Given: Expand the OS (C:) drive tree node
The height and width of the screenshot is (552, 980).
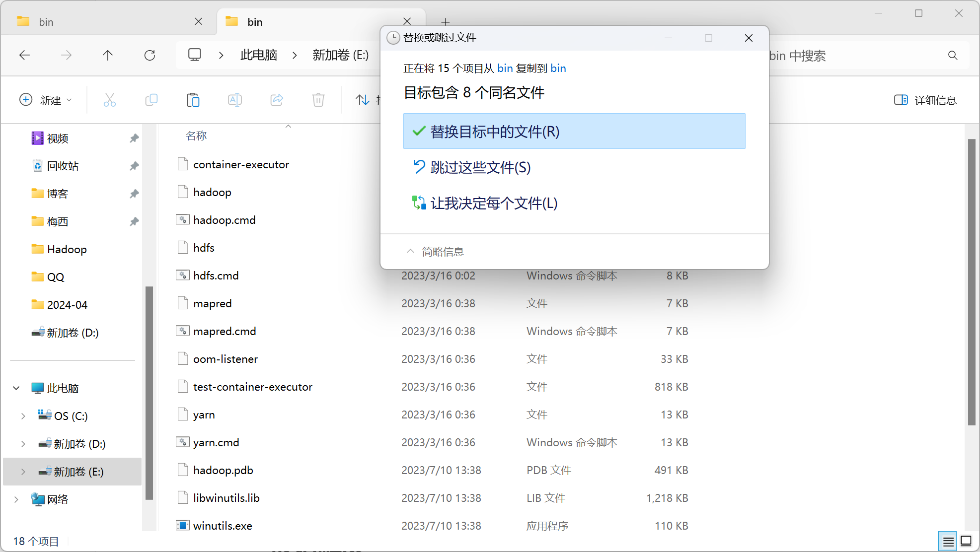Looking at the screenshot, I should (23, 416).
